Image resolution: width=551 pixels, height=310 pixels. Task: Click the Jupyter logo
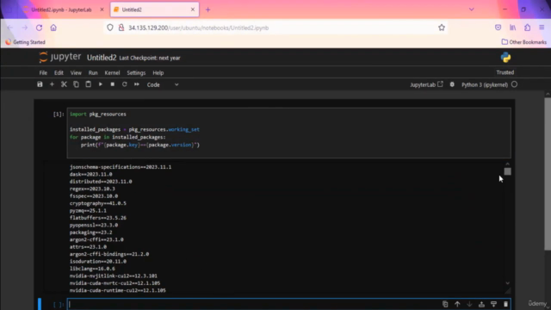click(60, 57)
